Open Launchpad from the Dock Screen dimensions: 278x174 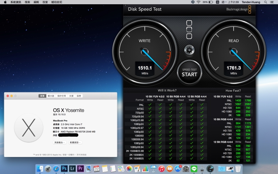point(48,169)
